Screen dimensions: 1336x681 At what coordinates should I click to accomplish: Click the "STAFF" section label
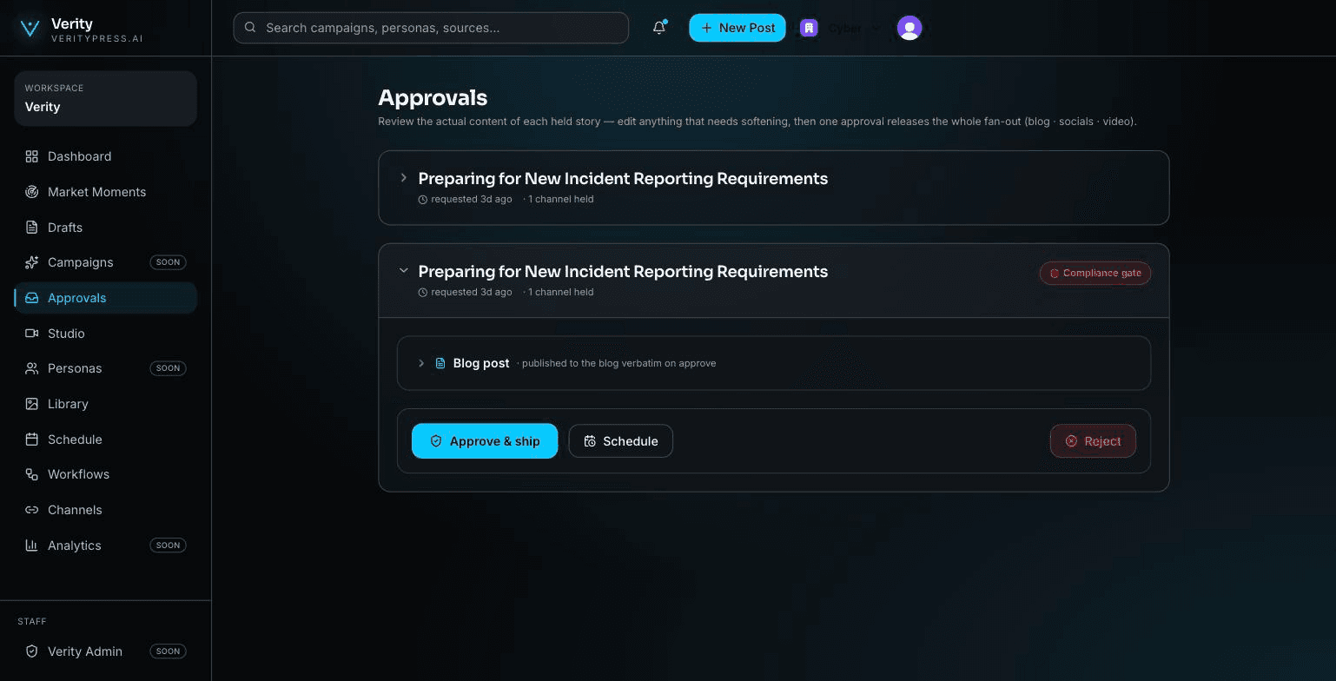pyautogui.click(x=32, y=622)
